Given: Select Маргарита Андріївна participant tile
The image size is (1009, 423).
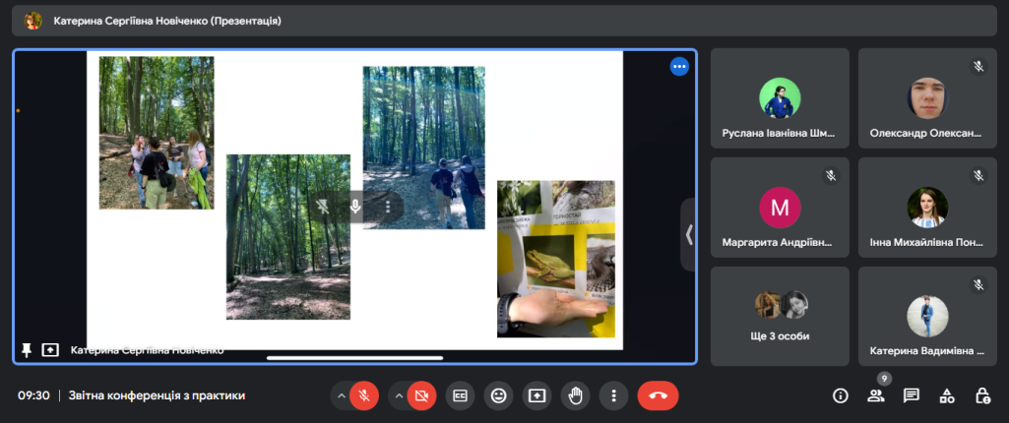Looking at the screenshot, I should pos(780,208).
